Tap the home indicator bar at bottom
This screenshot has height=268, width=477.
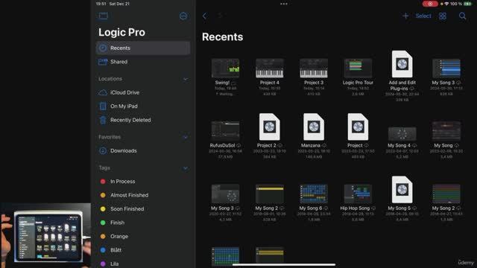tap(284, 265)
